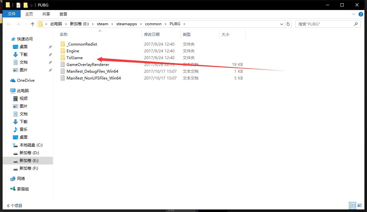Open the 主页 ribbon tab
This screenshot has width=367, height=212.
(29, 14)
